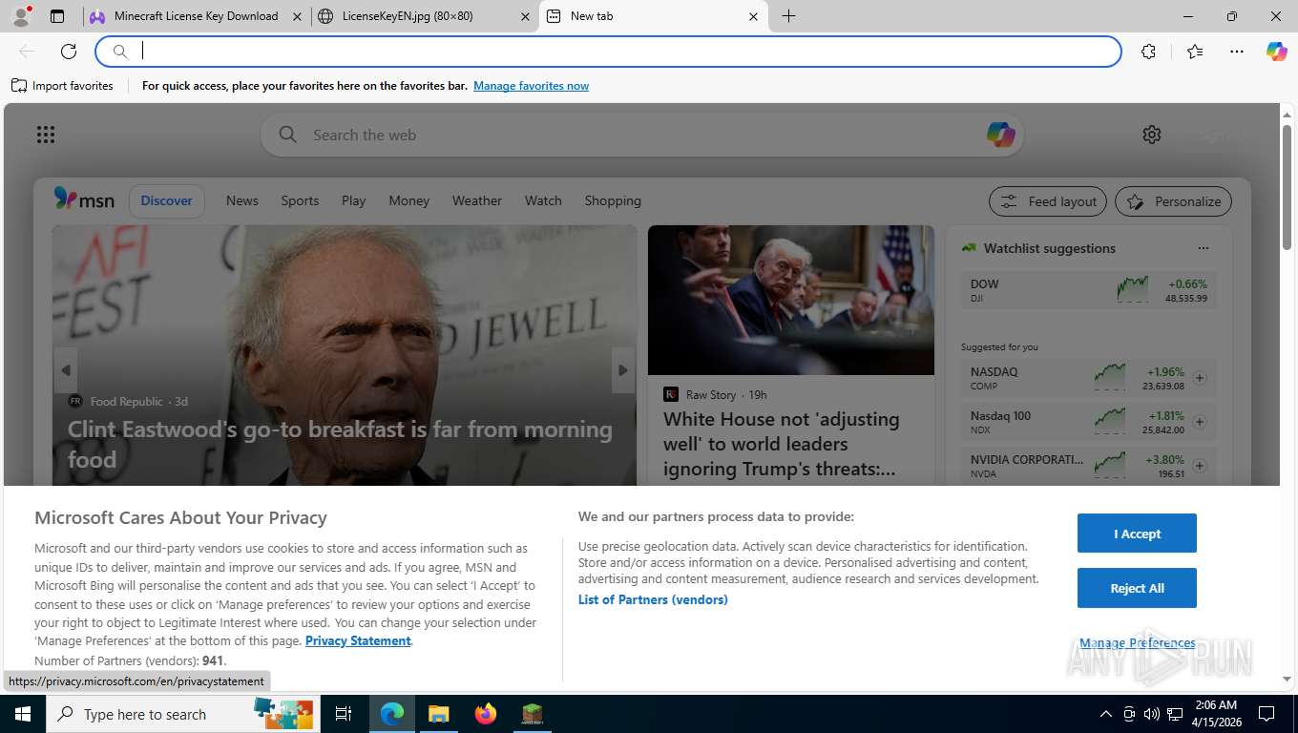Image resolution: width=1298 pixels, height=733 pixels.
Task: Launch Firefox from taskbar
Action: (x=485, y=714)
